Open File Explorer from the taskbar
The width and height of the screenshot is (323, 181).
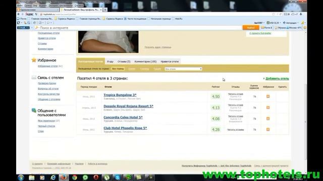(31, 177)
